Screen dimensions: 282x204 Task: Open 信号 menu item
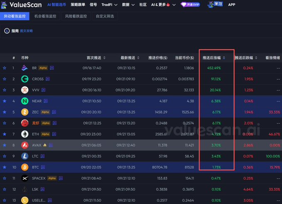coord(93,5)
